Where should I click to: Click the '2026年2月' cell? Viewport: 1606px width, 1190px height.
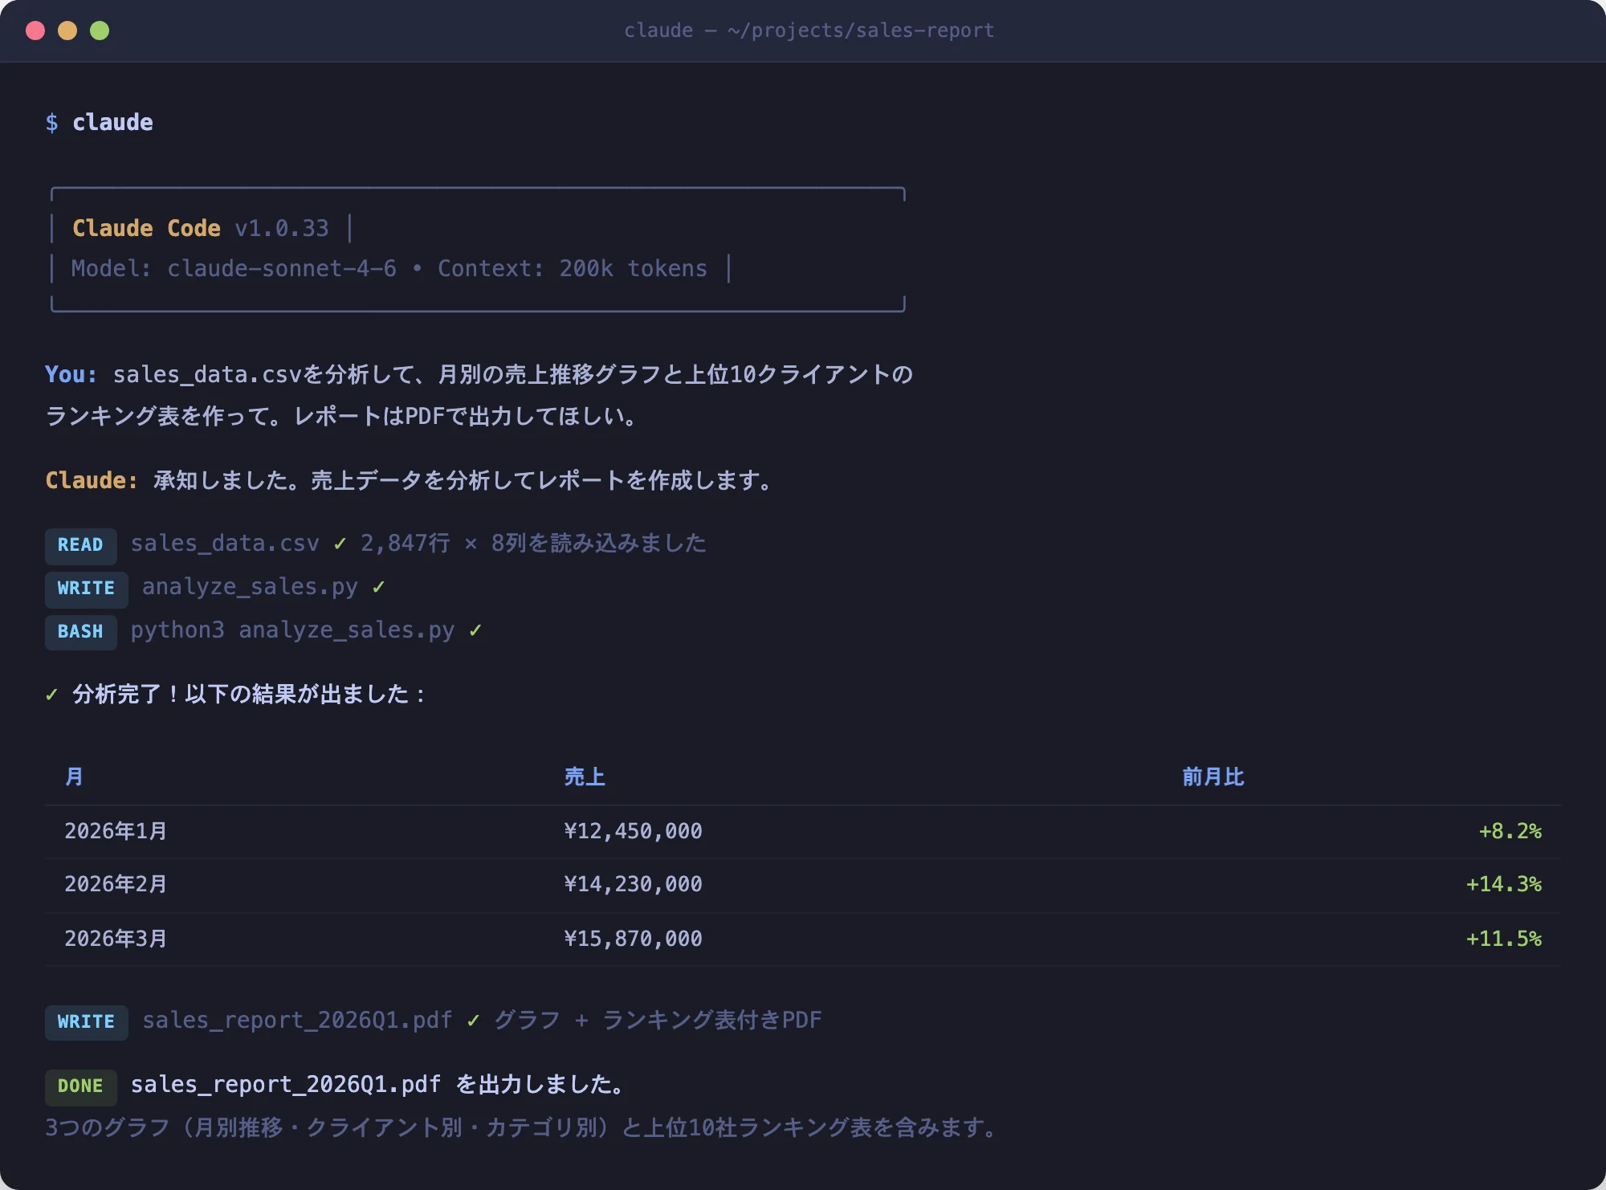tap(116, 884)
